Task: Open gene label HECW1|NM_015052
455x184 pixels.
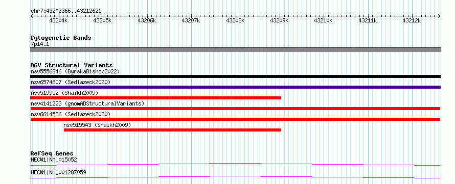Action: point(54,160)
